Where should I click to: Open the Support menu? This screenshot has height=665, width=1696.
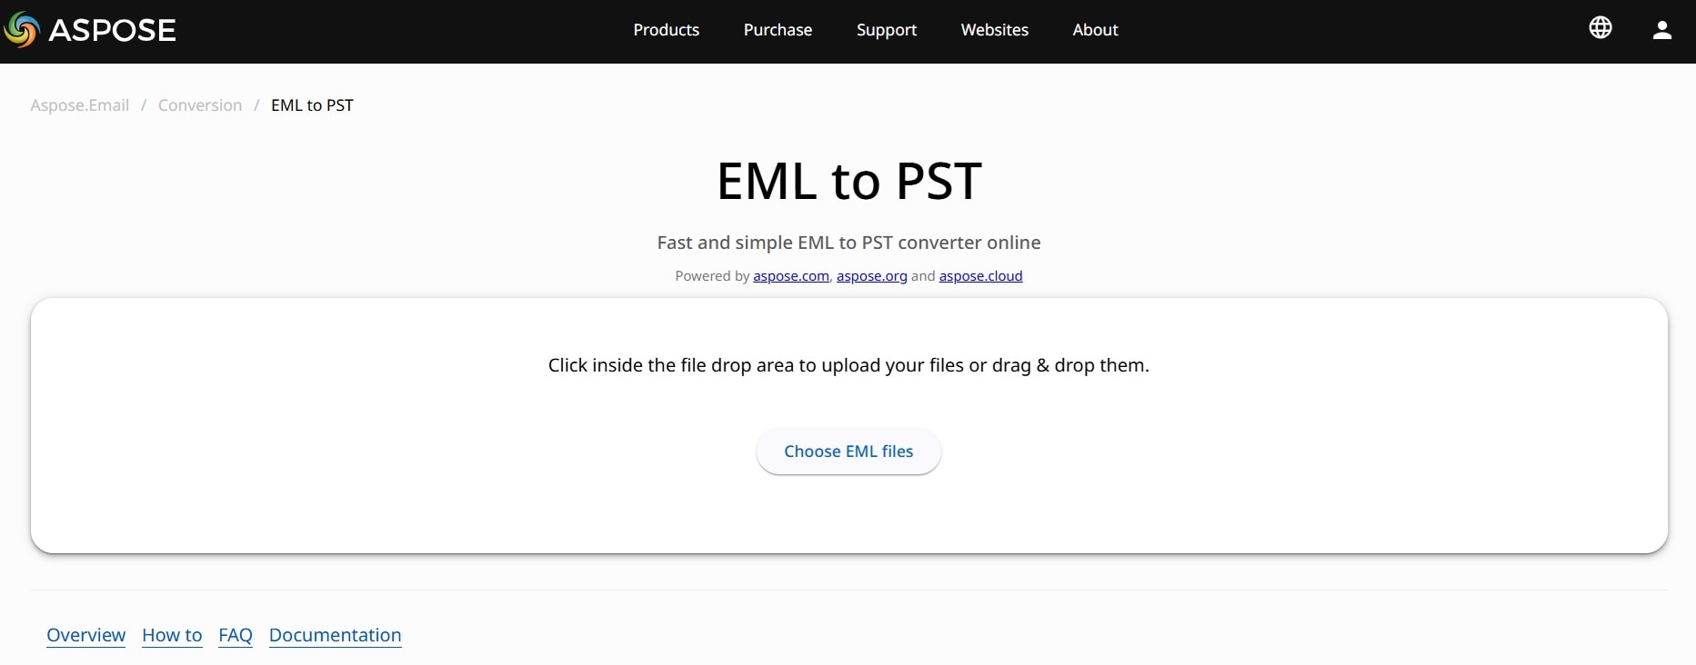point(887,30)
